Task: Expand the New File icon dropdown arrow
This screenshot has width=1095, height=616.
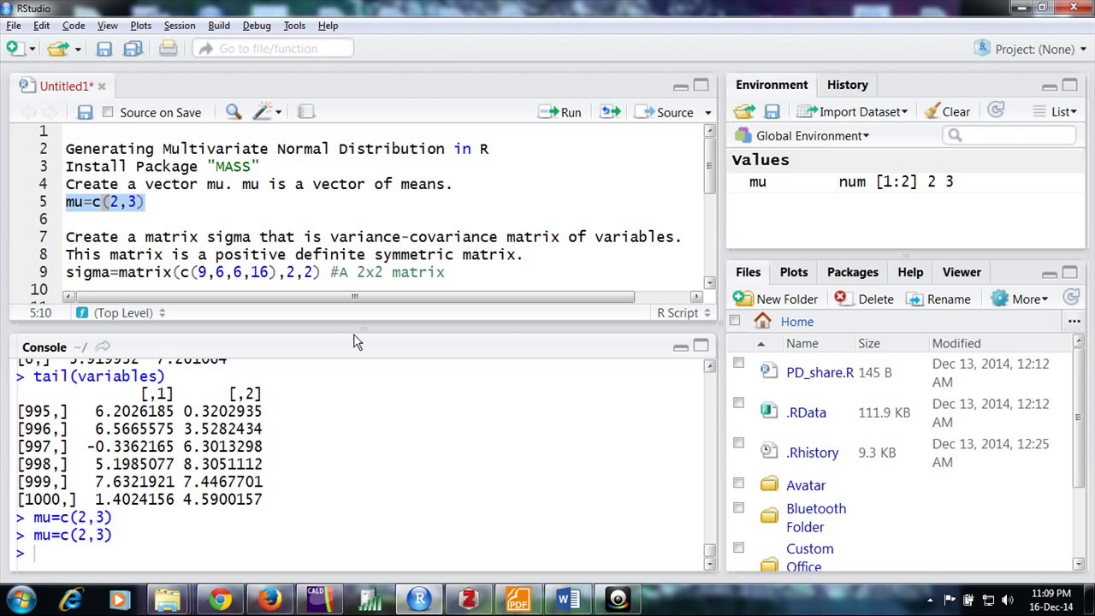Action: coord(32,49)
